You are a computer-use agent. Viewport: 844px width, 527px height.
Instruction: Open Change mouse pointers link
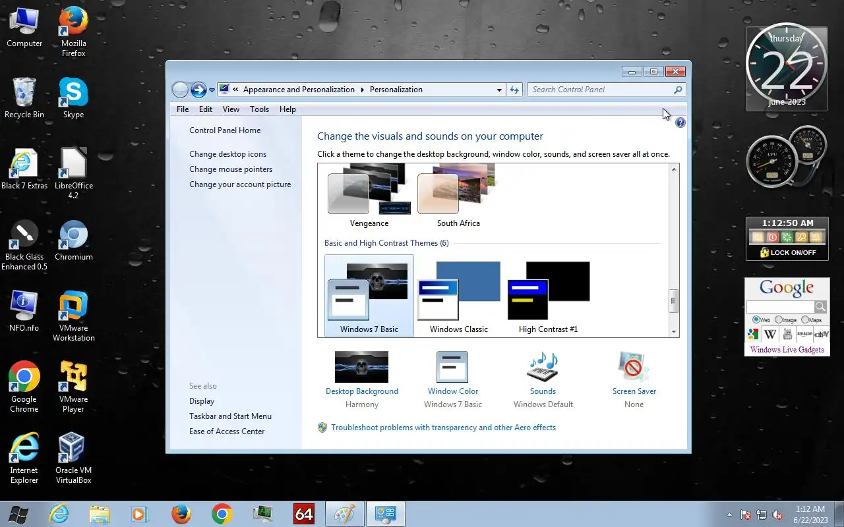(x=231, y=169)
